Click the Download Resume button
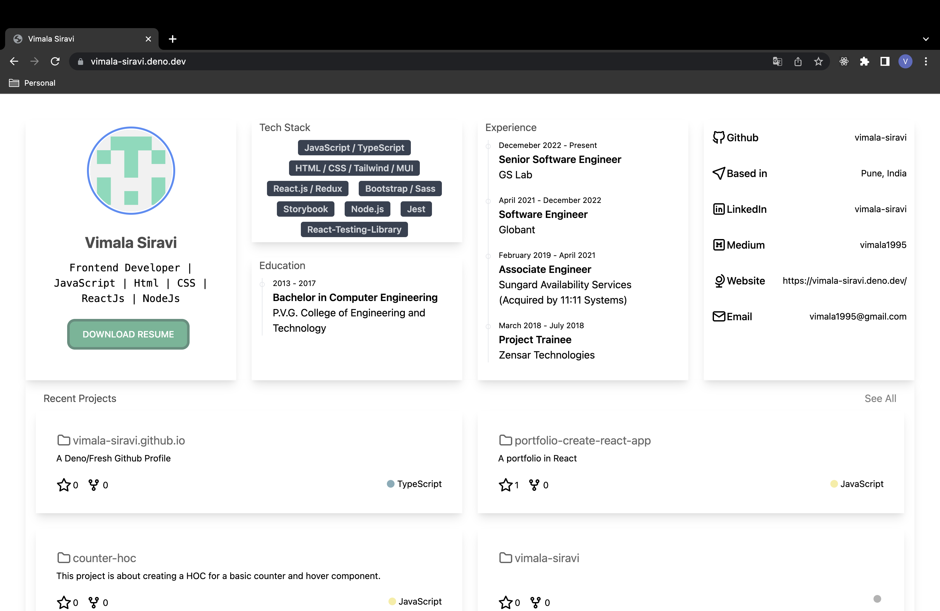 point(128,334)
